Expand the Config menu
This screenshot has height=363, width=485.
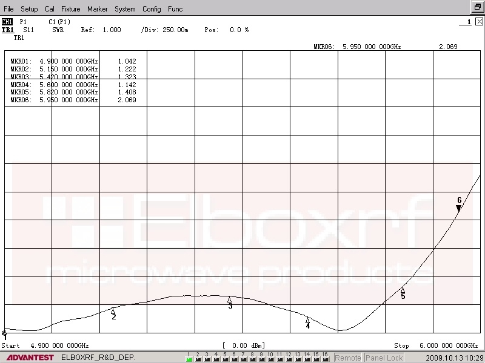point(152,9)
